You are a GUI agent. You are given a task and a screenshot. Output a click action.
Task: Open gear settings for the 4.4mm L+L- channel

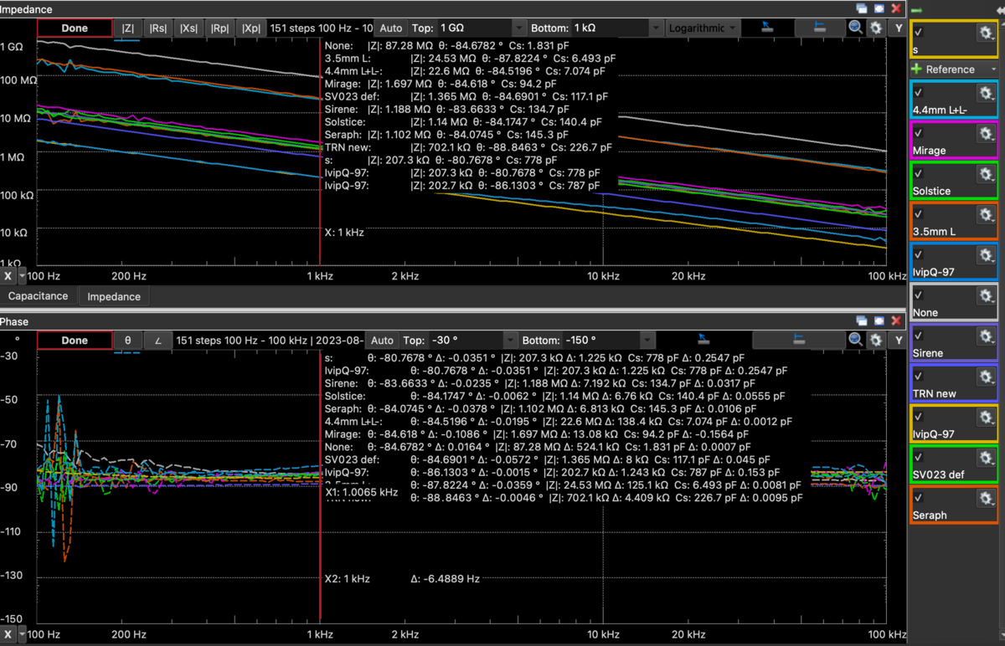pos(986,94)
